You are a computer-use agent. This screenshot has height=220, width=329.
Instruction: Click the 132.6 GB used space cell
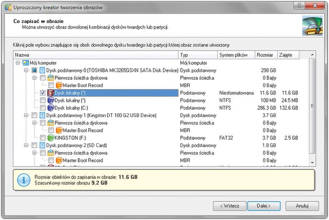289,108
